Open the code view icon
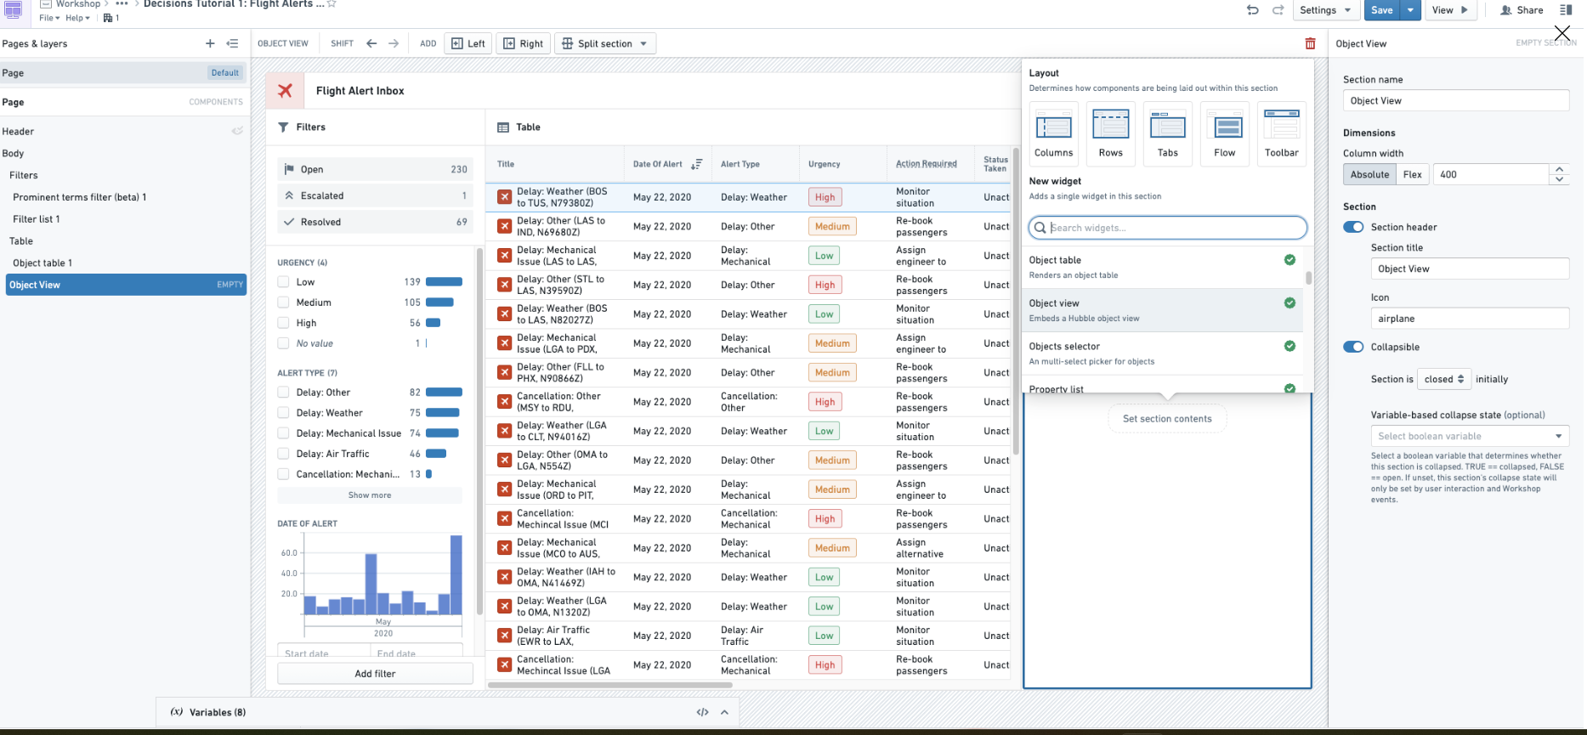The width and height of the screenshot is (1587, 735). (x=702, y=712)
